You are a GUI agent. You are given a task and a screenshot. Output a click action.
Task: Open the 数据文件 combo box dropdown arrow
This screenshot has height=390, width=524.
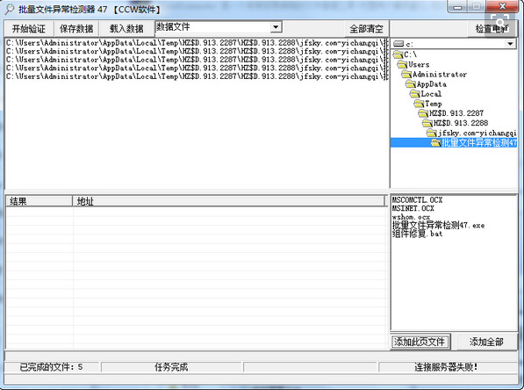point(276,26)
